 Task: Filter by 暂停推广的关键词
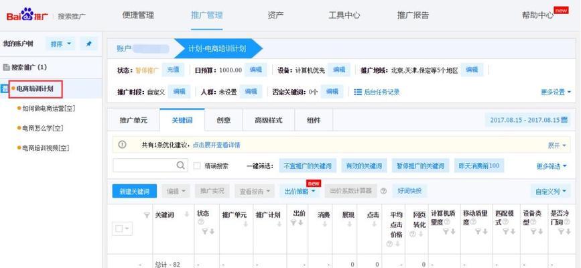[420, 165]
